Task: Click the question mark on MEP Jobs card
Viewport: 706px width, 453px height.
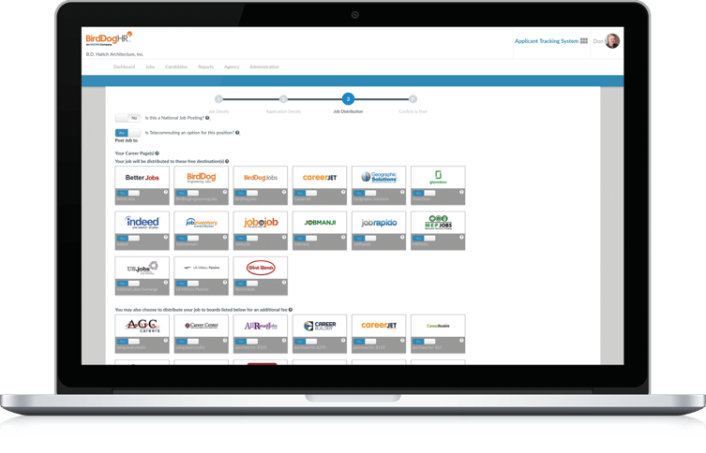Action: point(461,237)
